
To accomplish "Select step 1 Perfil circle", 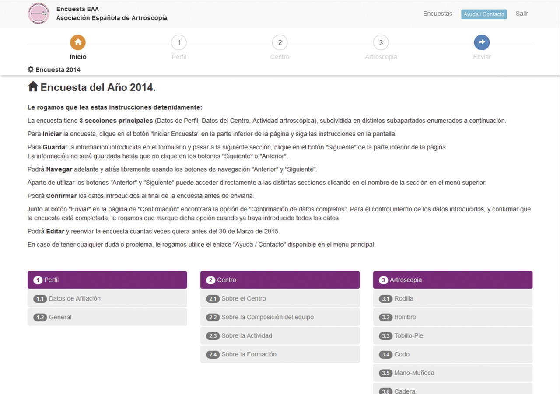I will [x=179, y=42].
